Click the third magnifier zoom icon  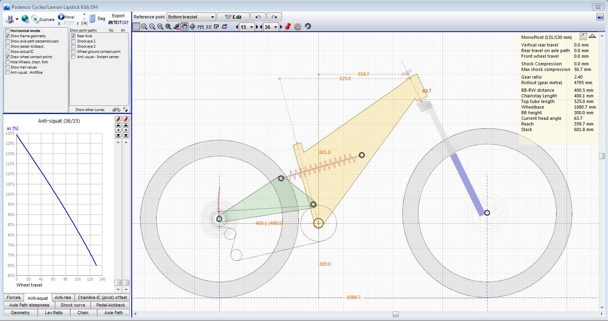pos(160,27)
